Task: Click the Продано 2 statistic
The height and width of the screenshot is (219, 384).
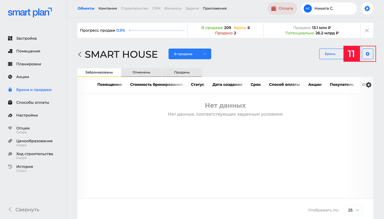Action: tap(226, 33)
